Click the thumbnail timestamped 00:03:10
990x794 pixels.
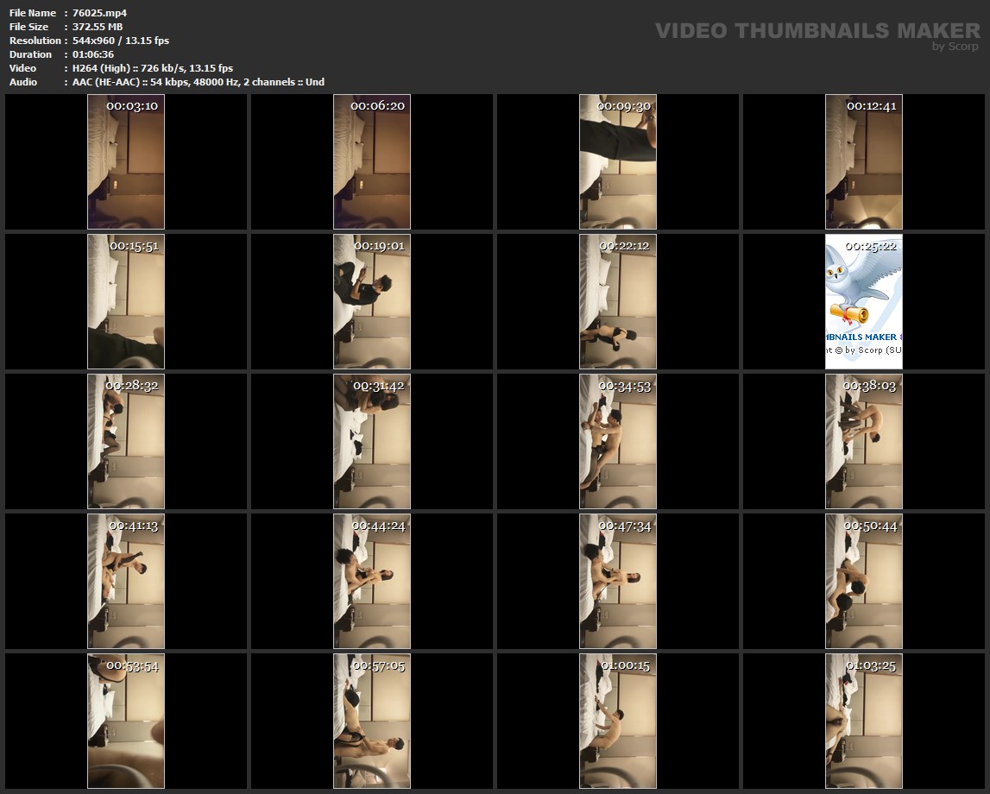(126, 161)
